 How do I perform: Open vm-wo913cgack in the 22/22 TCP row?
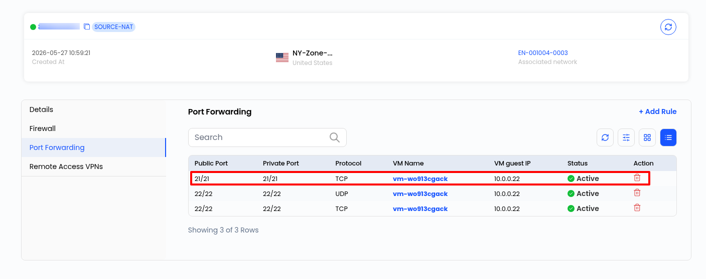pos(420,208)
